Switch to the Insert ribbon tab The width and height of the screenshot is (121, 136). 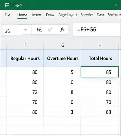[x=37, y=15]
